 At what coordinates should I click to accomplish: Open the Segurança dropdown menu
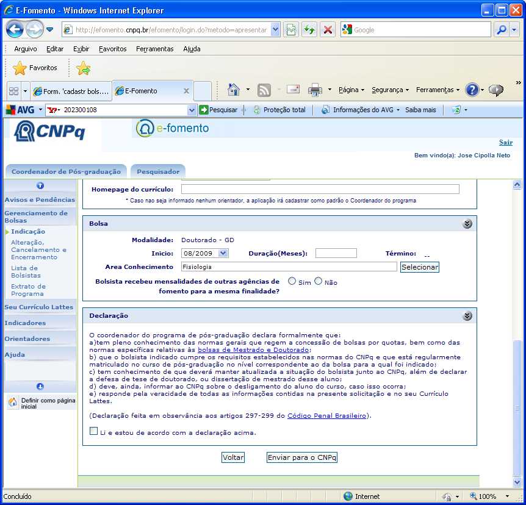pos(390,90)
